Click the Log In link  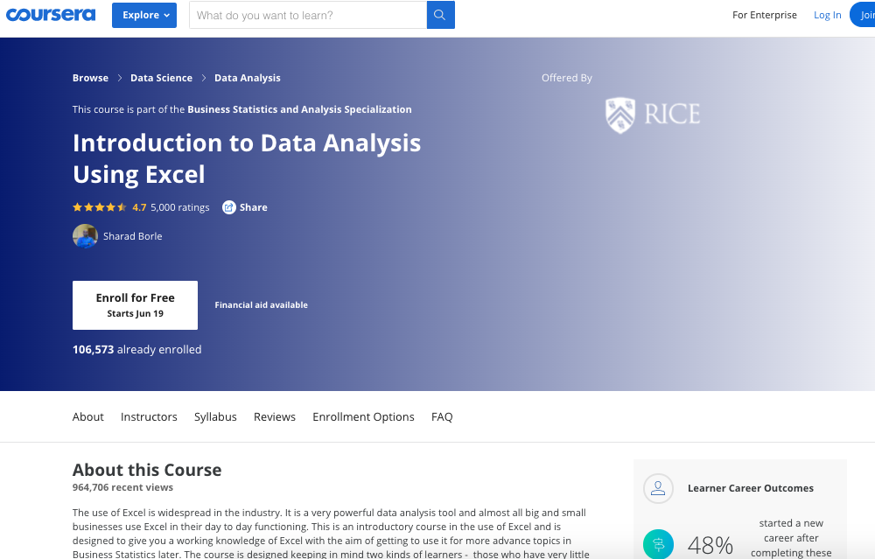click(x=827, y=15)
